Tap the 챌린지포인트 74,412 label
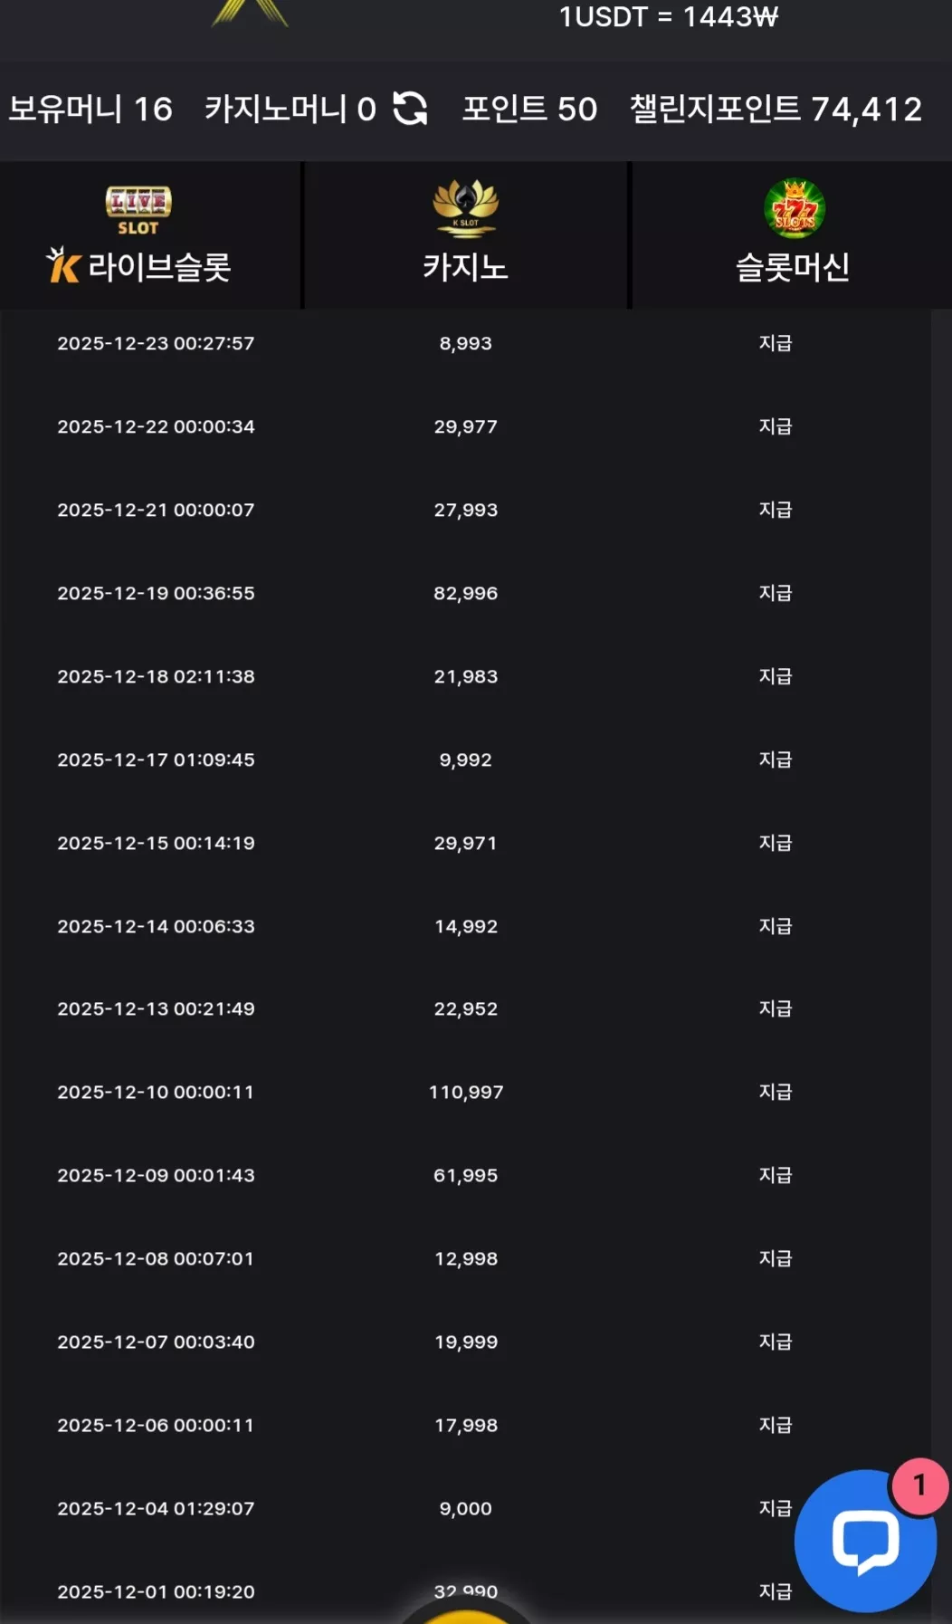This screenshot has height=1624, width=952. point(776,110)
